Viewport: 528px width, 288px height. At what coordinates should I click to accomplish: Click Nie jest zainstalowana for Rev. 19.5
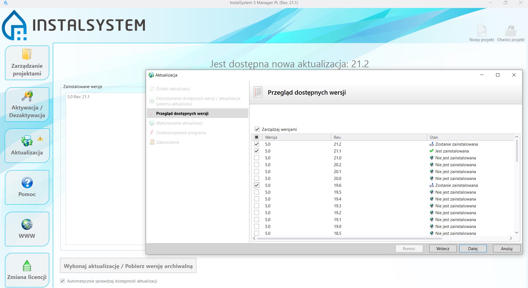click(455, 192)
